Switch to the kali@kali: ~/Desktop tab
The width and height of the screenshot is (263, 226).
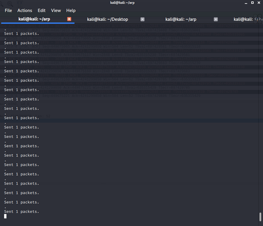107,19
